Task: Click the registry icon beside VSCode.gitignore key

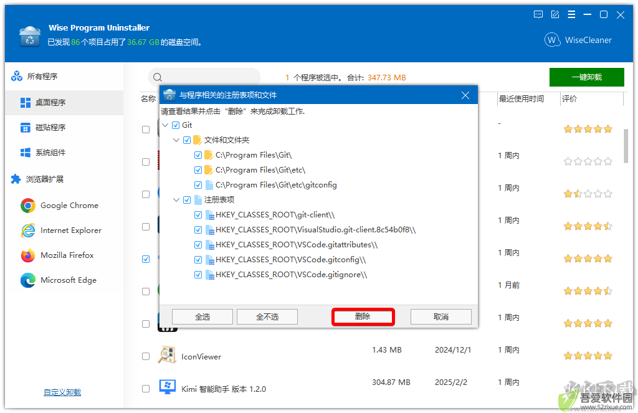Action: (x=210, y=275)
